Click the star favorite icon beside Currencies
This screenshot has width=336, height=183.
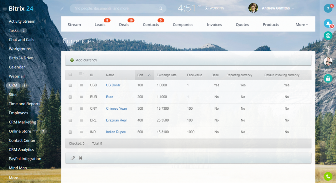click(98, 41)
